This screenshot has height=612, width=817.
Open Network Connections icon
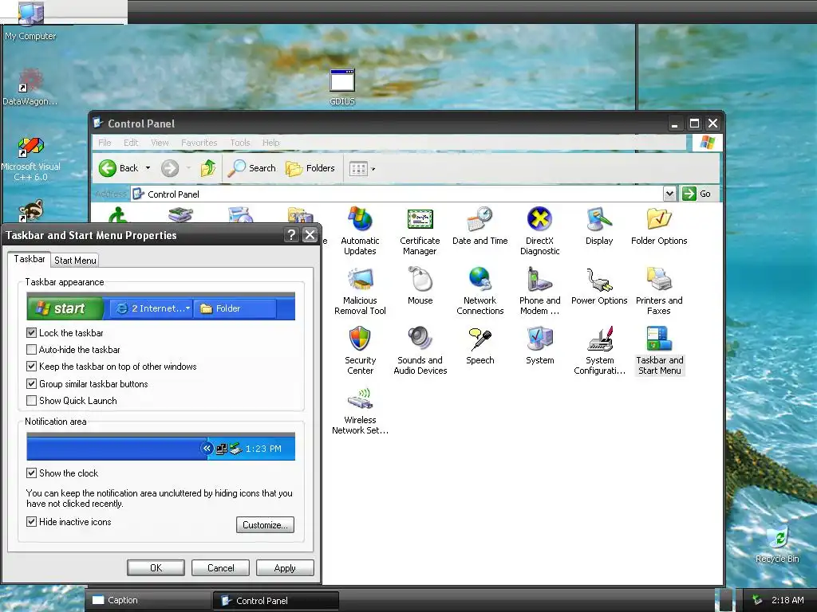(480, 291)
